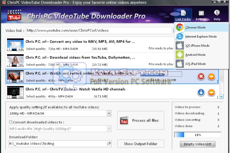The image size is (230, 153).
Task: Click the Internet Explorer logo icon
Action: click(180, 36)
